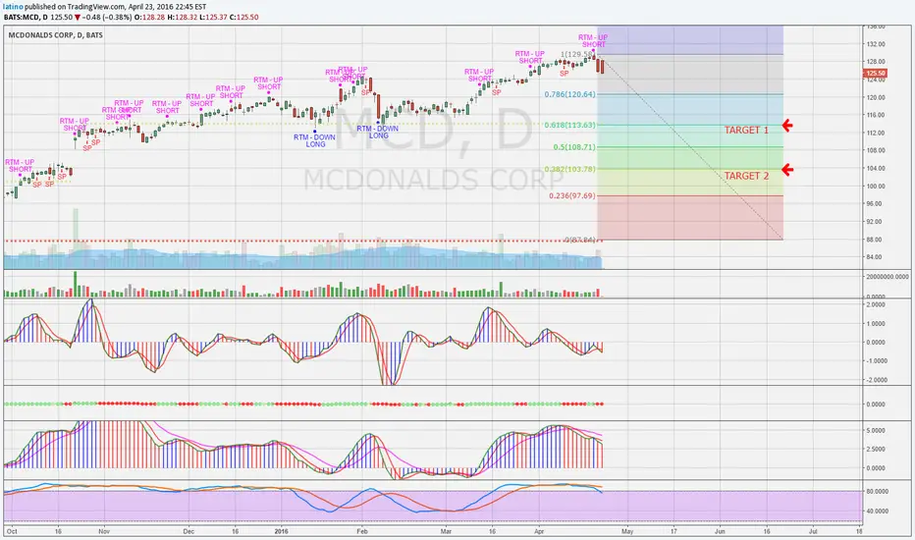Click the L:125.37 low value
The width and height of the screenshot is (915, 540).
[215, 17]
